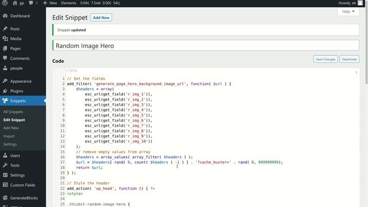Go to All Snippets submenu
The image size is (368, 207).
pos(13,112)
